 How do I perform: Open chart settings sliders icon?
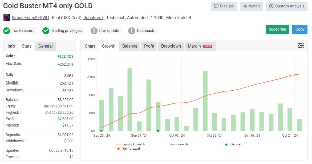301,46
